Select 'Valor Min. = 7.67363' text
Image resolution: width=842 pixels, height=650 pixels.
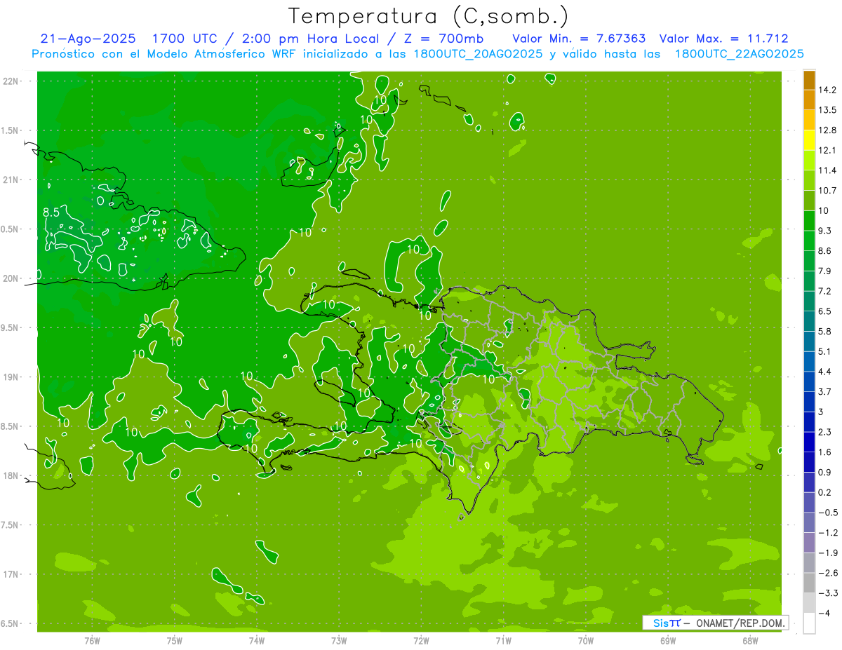tap(579, 39)
